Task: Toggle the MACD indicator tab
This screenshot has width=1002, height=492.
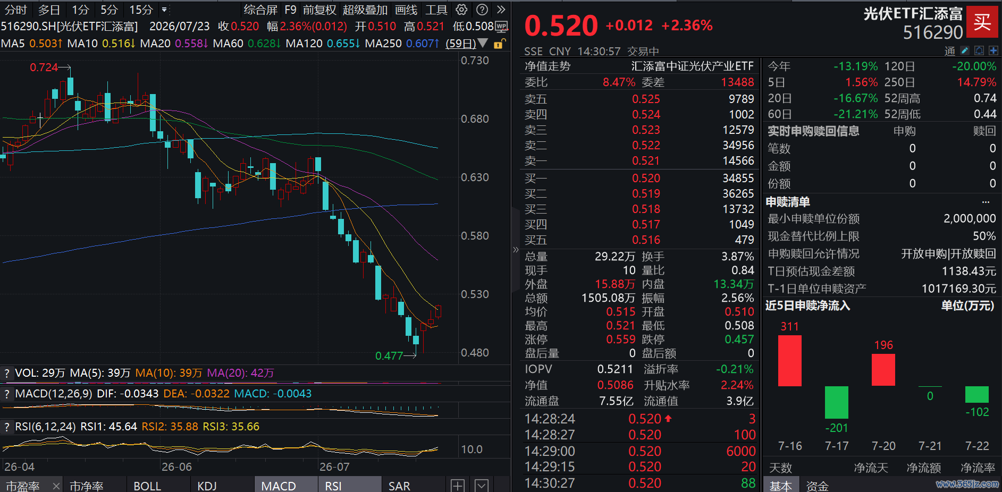Action: (x=279, y=486)
